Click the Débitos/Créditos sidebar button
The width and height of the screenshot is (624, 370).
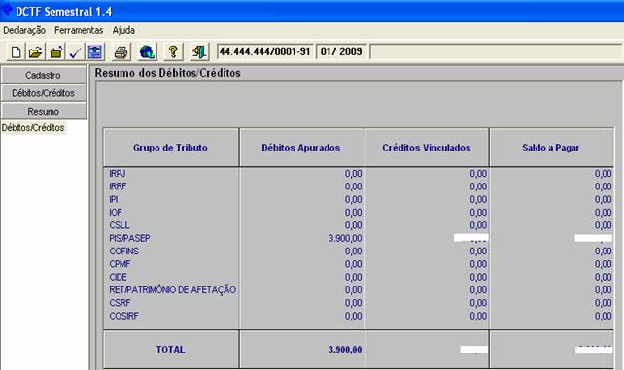(x=44, y=93)
